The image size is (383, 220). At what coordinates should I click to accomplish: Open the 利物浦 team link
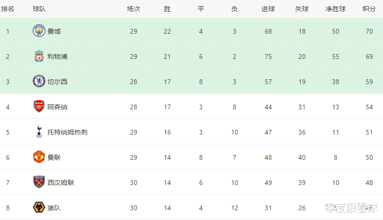(x=58, y=57)
